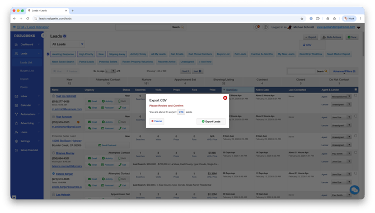Image resolution: width=375 pixels, height=213 pixels.
Task: Open Lender dropdown for Test too Schmidt
Action: (x=341, y=104)
